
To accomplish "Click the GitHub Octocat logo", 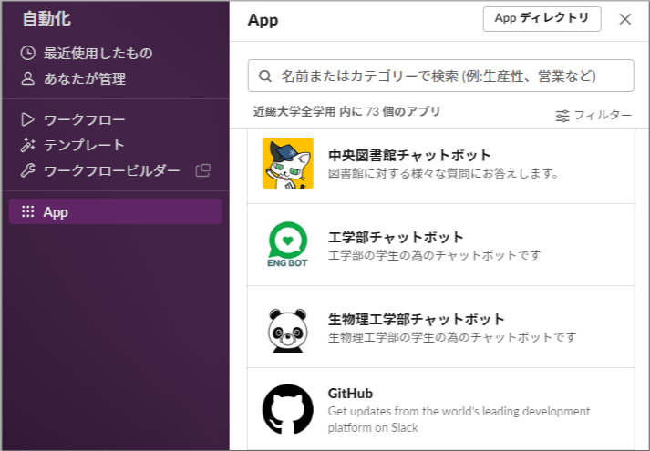I will (287, 409).
